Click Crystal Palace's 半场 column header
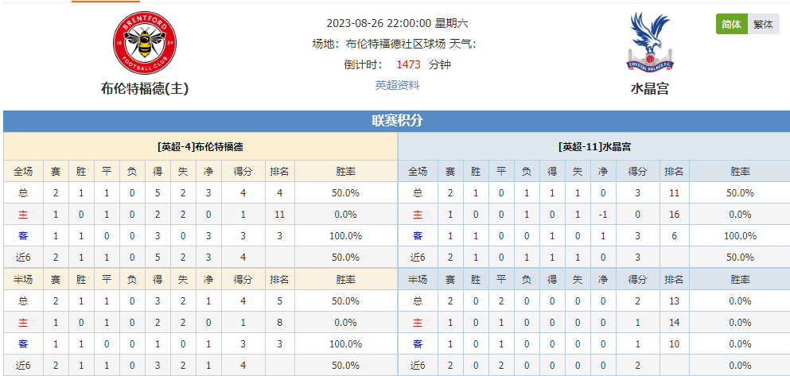The image size is (790, 376). coord(418,279)
